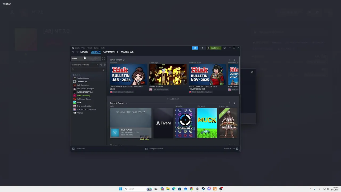The width and height of the screenshot is (341, 192).
Task: Open the MAYBE WS profile tab
Action: coord(127,52)
